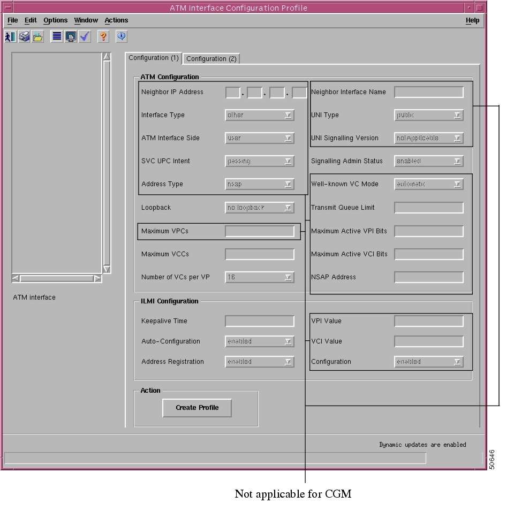This screenshot has width=514, height=526.
Task: Open the Actions menu
Action: click(x=116, y=20)
